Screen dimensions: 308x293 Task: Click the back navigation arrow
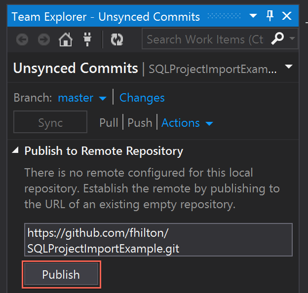coord(22,39)
